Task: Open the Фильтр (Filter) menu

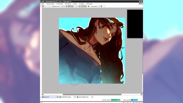Action: [68, 4]
